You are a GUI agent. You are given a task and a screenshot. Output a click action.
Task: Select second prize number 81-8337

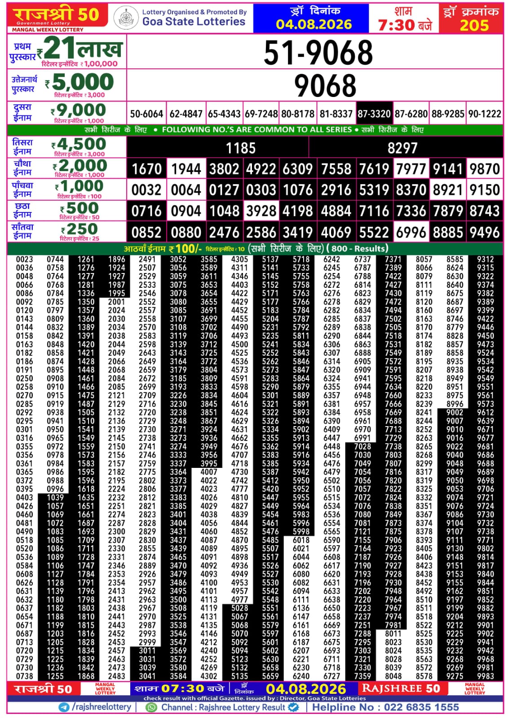336,114
